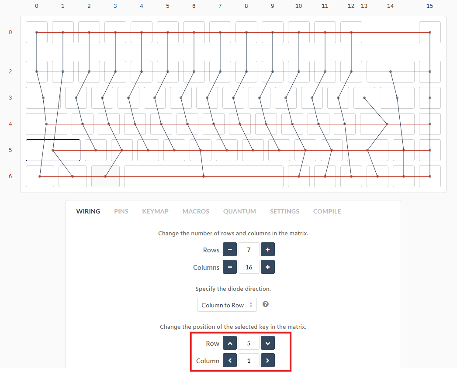Screen dimensions: 457x372
Task: Click the Rows count input field
Action: (249, 250)
